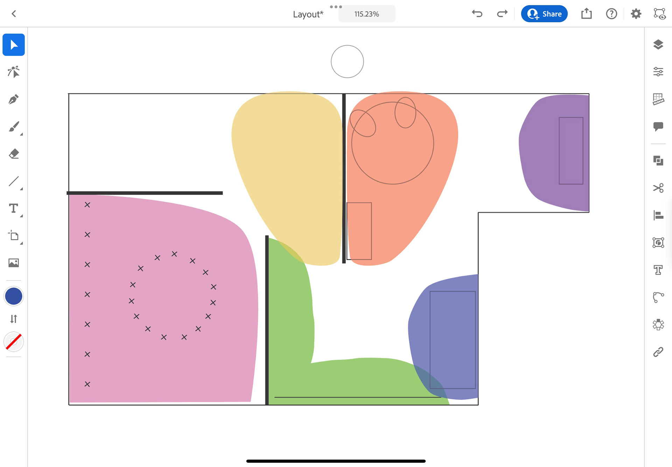Open the Properties sliders panel

pyautogui.click(x=658, y=72)
